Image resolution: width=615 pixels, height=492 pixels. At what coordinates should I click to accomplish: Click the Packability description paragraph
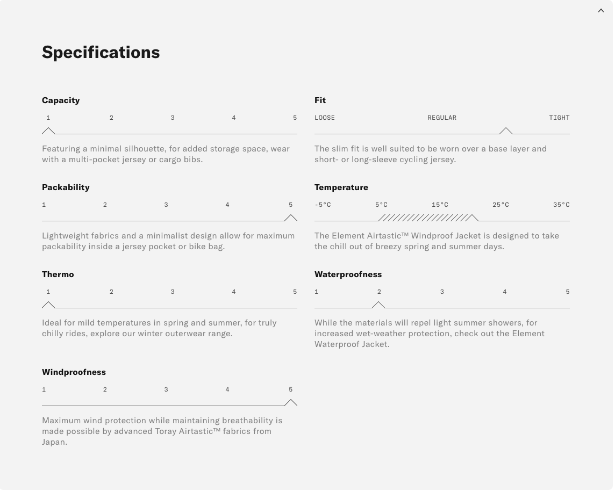click(x=168, y=241)
